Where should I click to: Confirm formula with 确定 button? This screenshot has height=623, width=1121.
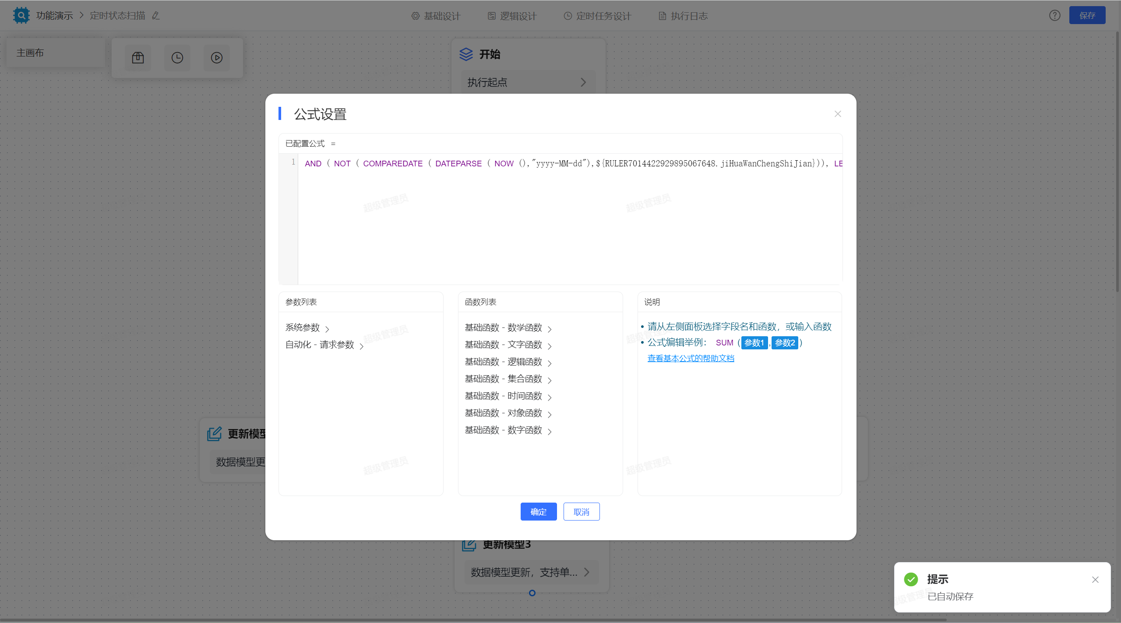539,512
